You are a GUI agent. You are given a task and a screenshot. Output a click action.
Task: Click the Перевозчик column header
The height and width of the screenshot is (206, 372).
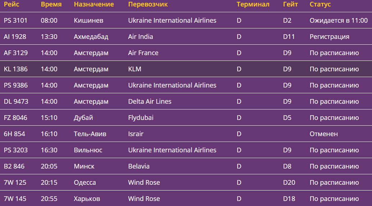coord(148,4)
